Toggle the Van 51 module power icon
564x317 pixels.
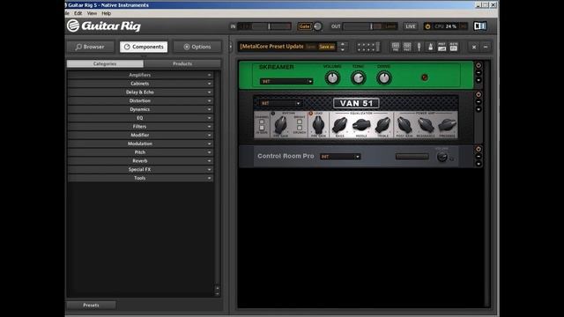point(479,94)
